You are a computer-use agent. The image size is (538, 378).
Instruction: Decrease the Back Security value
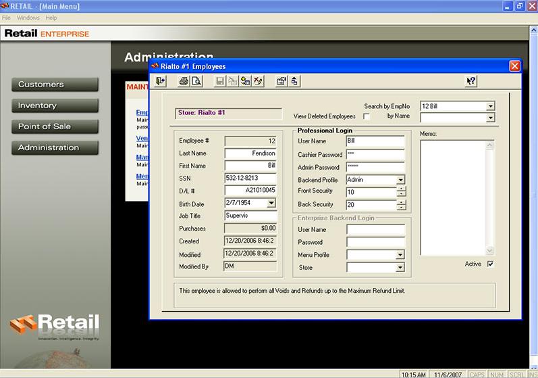[x=401, y=207]
